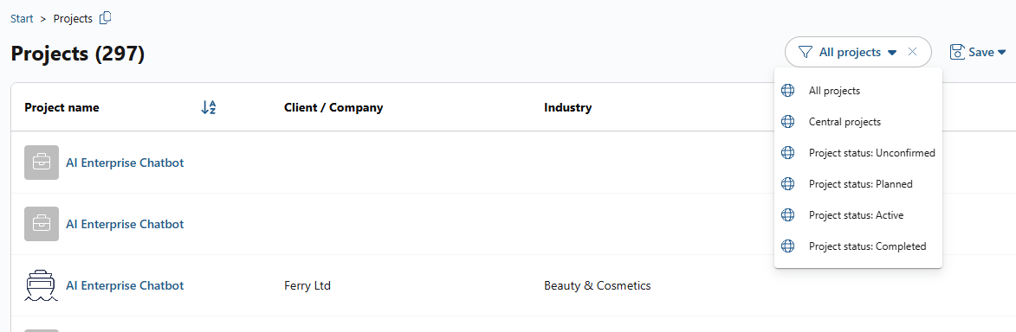Click the Industry column header
1016x332 pixels.
coord(568,107)
